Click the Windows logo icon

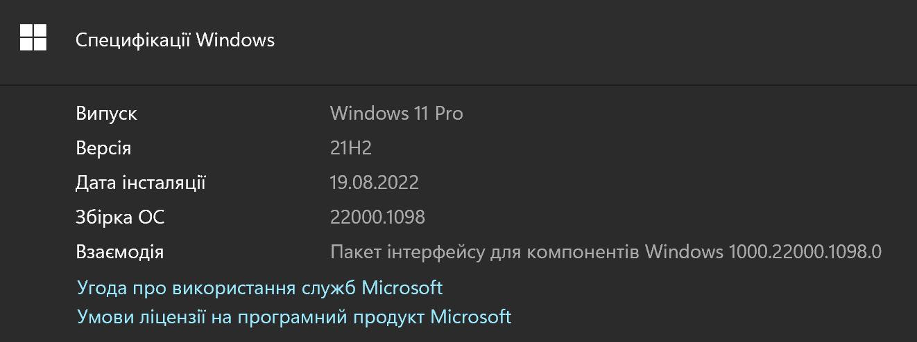pos(33,37)
